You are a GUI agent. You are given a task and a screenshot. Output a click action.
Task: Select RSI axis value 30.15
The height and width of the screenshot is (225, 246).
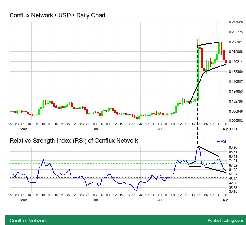point(233,191)
